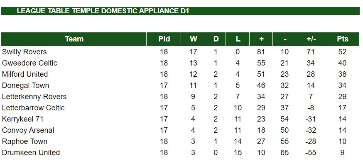This screenshot has width=363, height=168.
Task: Choose Kerrykeel 71 in the table
Action: tap(23, 119)
